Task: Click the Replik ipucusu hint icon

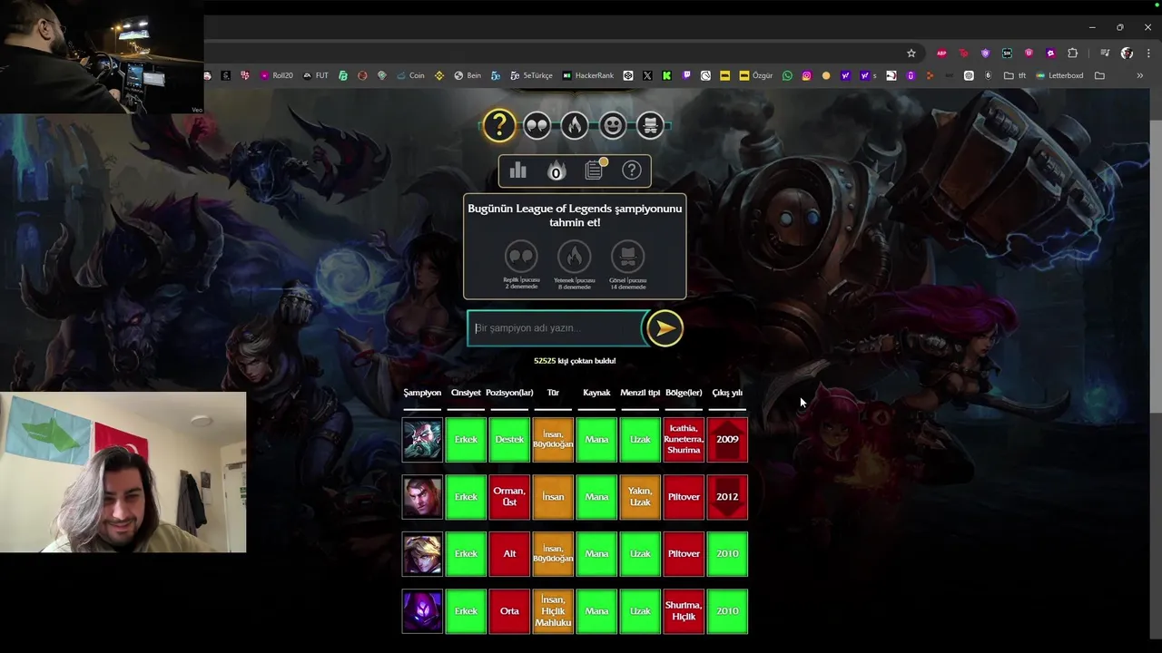Action: (521, 257)
